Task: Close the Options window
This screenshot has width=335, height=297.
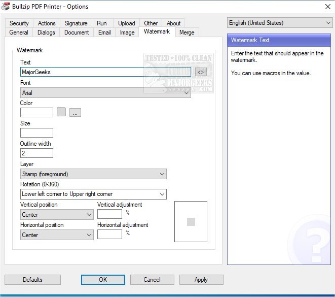Action: (328, 7)
